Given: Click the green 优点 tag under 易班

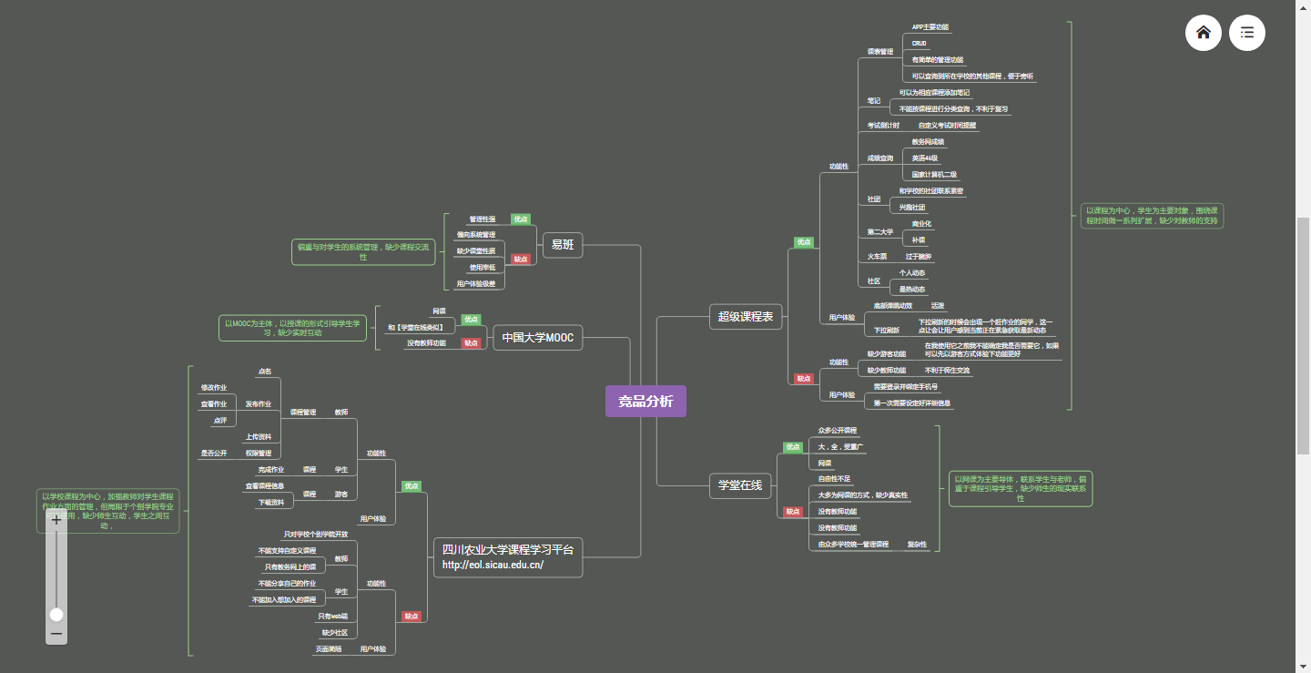Looking at the screenshot, I should 521,219.
